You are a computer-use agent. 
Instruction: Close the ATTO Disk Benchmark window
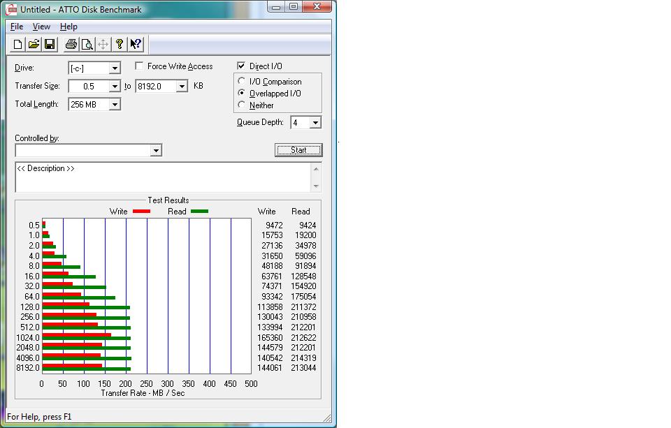tap(317, 6)
